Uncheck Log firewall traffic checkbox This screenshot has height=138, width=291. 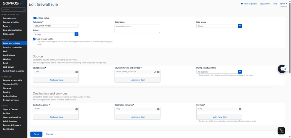34,39
